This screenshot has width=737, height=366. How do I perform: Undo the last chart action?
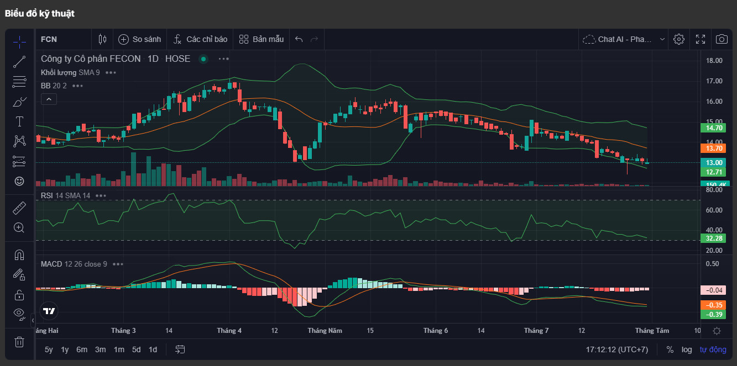(x=299, y=39)
